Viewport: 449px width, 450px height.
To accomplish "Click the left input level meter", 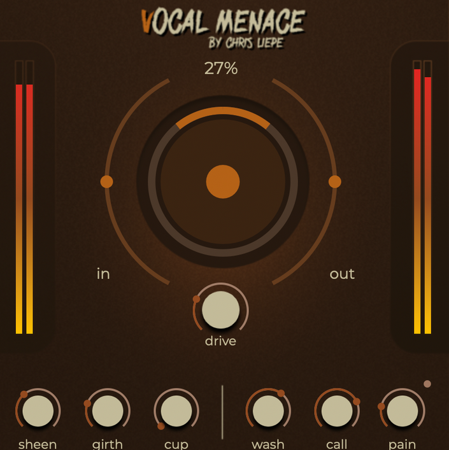I will 24,197.
